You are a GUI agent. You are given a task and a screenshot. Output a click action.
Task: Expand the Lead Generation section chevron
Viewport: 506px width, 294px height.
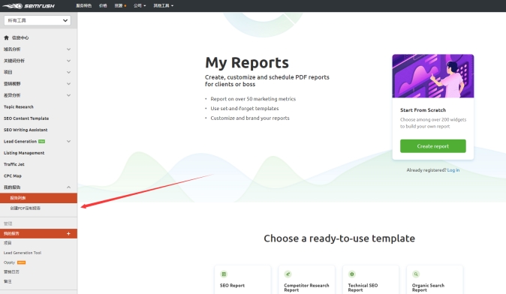[69, 141]
